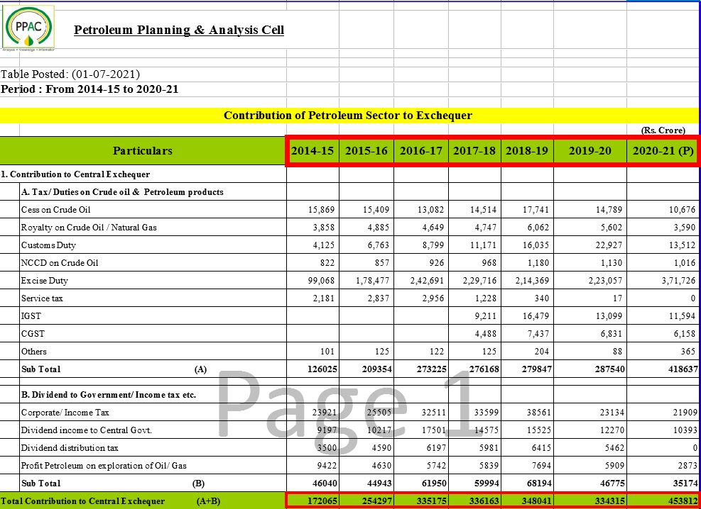Select "Period : From 2014-15 to 2020-21" text
Viewport: 701px width, 509px height.
89,89
